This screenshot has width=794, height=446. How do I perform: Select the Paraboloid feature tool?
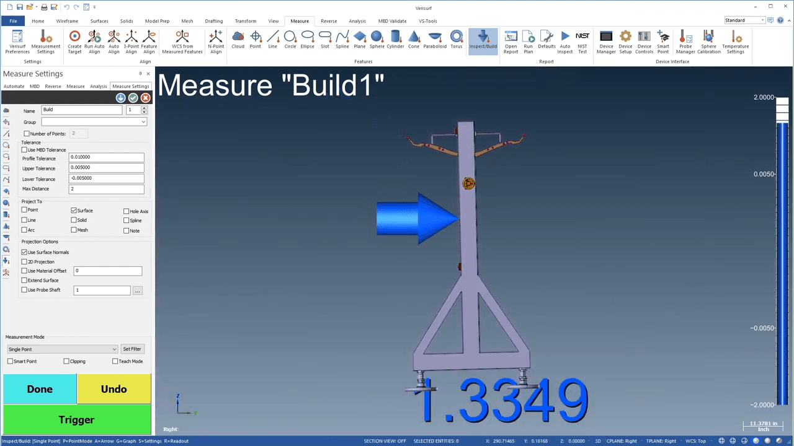(435, 40)
